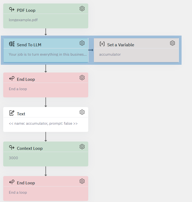Click the arrow connecting LLM to Set a Variable
This screenshot has width=192, height=202.
(x=91, y=50)
